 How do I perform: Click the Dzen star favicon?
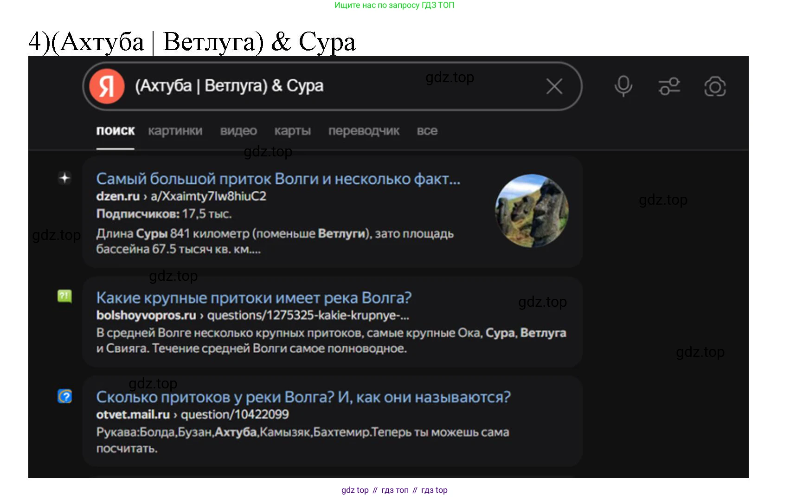pos(64,178)
